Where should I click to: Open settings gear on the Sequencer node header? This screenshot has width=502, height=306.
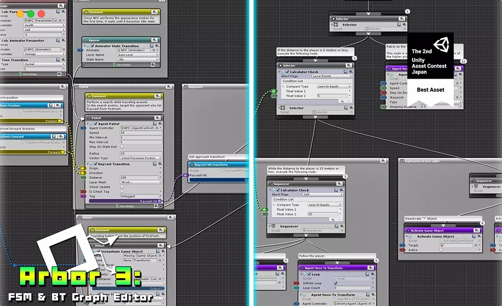pos(340,184)
